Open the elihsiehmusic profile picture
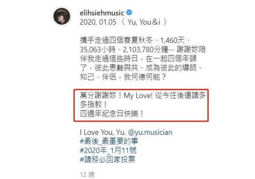Screen dimensions: 255x179 pyautogui.click(x=62, y=17)
